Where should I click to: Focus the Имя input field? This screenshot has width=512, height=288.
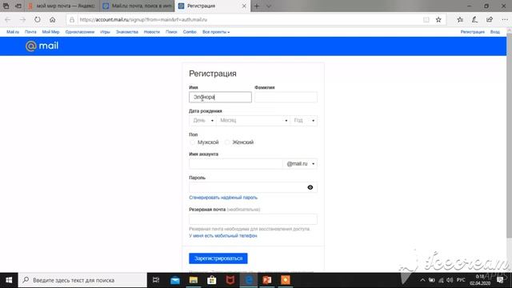click(221, 97)
